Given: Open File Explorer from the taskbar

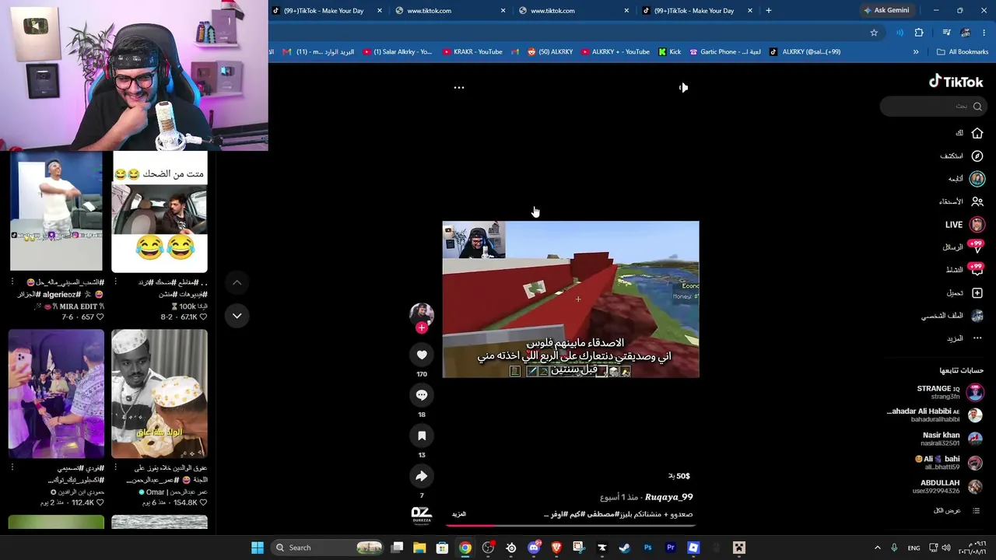Looking at the screenshot, I should tap(419, 548).
